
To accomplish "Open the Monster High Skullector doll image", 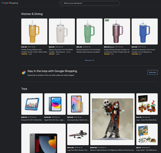I will point(112,119).
